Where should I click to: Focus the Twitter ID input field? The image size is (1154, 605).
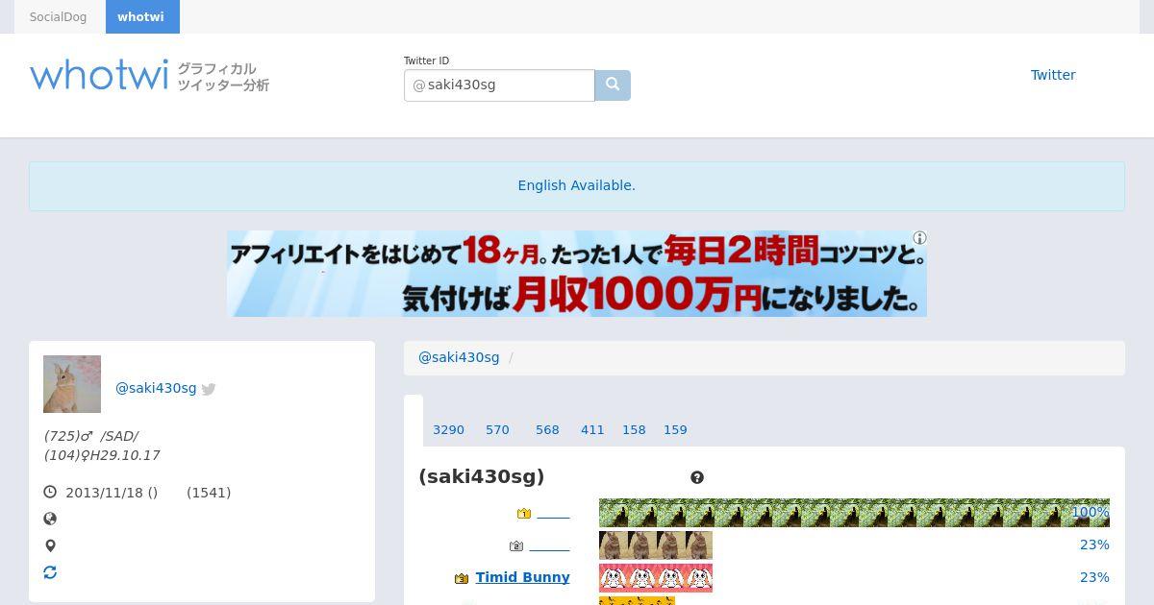pos(499,85)
